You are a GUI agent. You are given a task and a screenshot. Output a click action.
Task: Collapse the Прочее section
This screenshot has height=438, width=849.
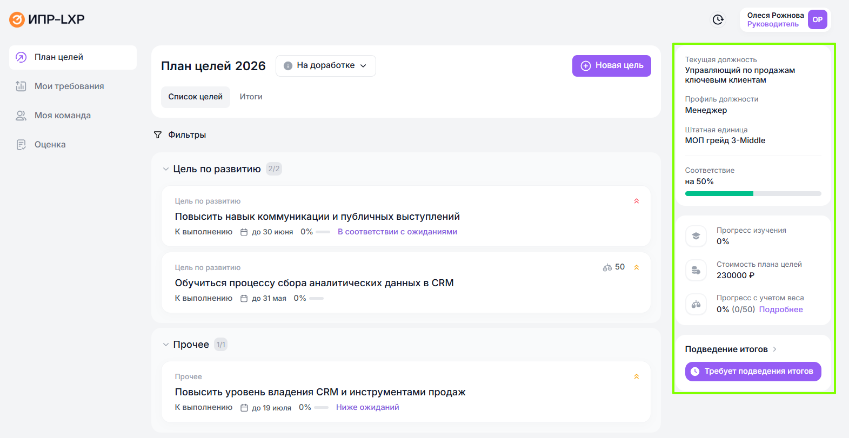click(166, 345)
